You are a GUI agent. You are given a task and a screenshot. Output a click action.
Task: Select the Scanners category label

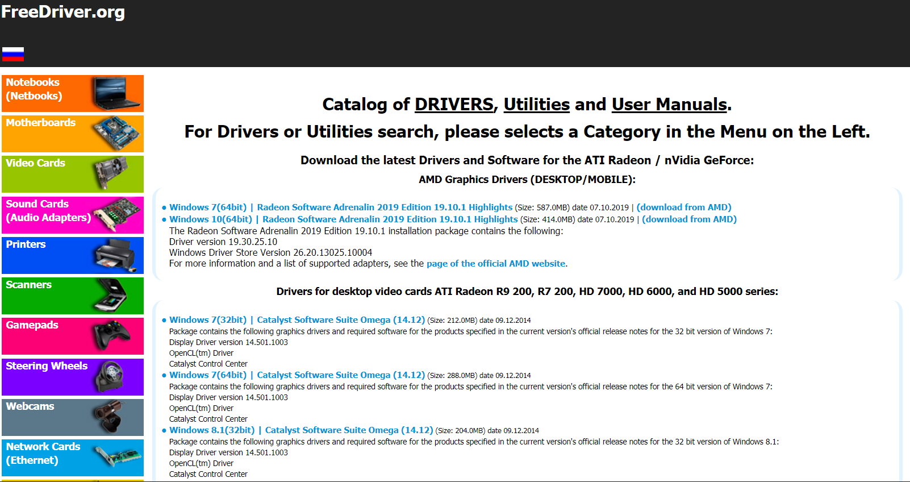[28, 285]
